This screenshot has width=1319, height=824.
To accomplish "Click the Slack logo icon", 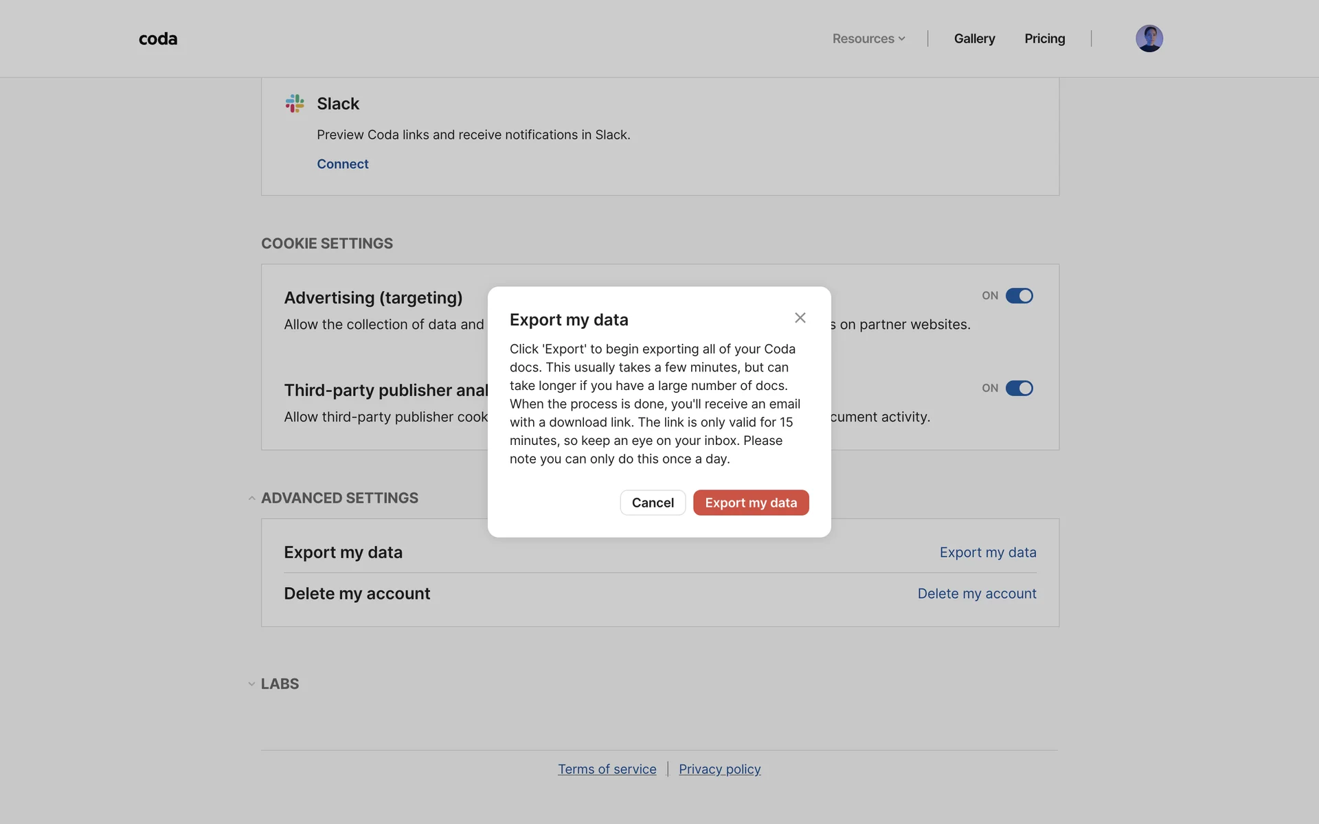I will pyautogui.click(x=295, y=104).
